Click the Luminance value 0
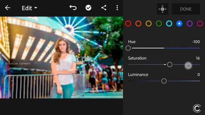 point(199,74)
